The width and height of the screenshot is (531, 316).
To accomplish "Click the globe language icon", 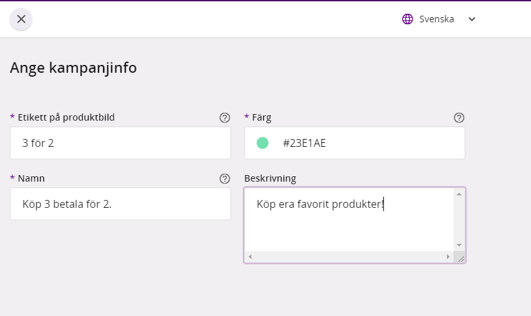I will [x=408, y=19].
